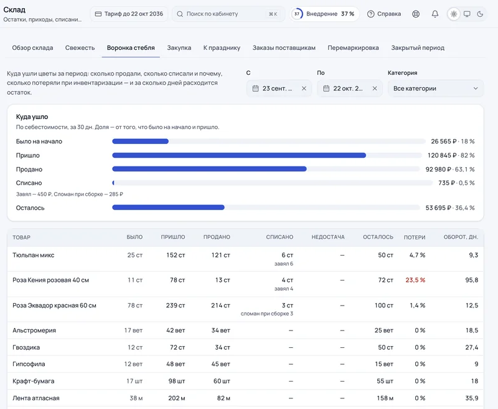The height and width of the screenshot is (409, 498).
Task: Open the Внедрение 37 % progress indicator
Action: coord(324,14)
